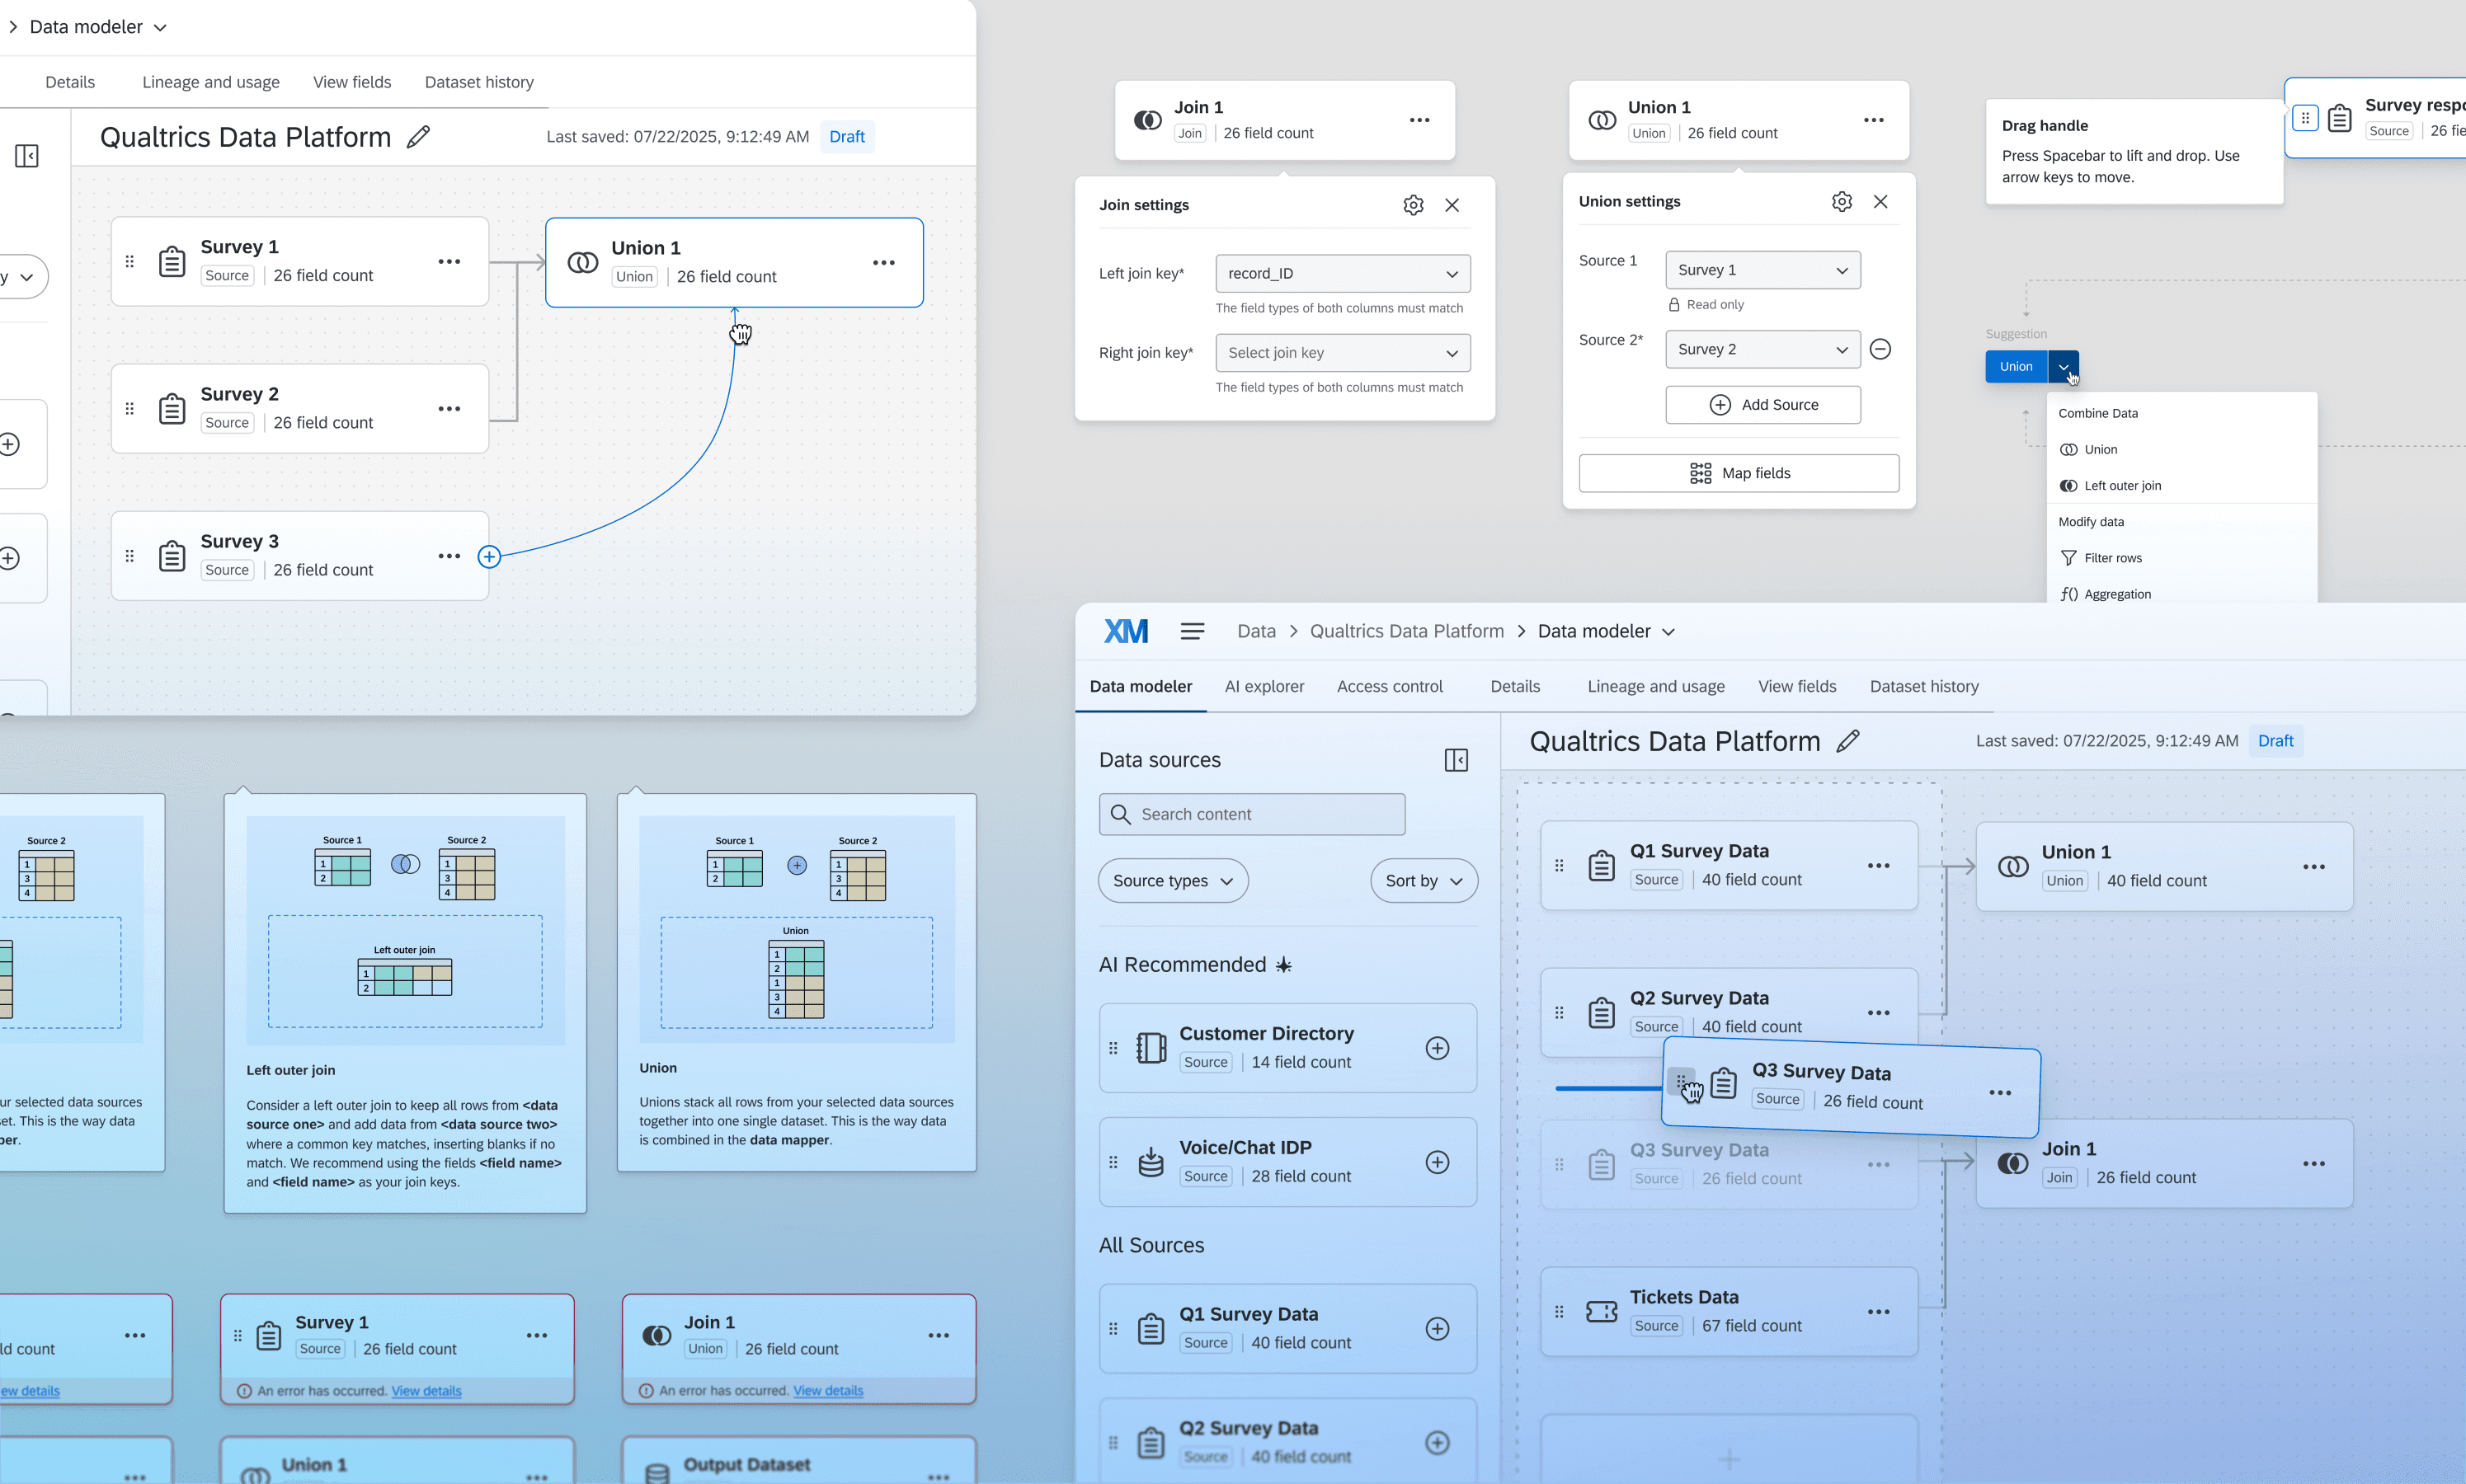Open the XM hamburger menu icon
Image resolution: width=2466 pixels, height=1484 pixels.
click(x=1192, y=631)
